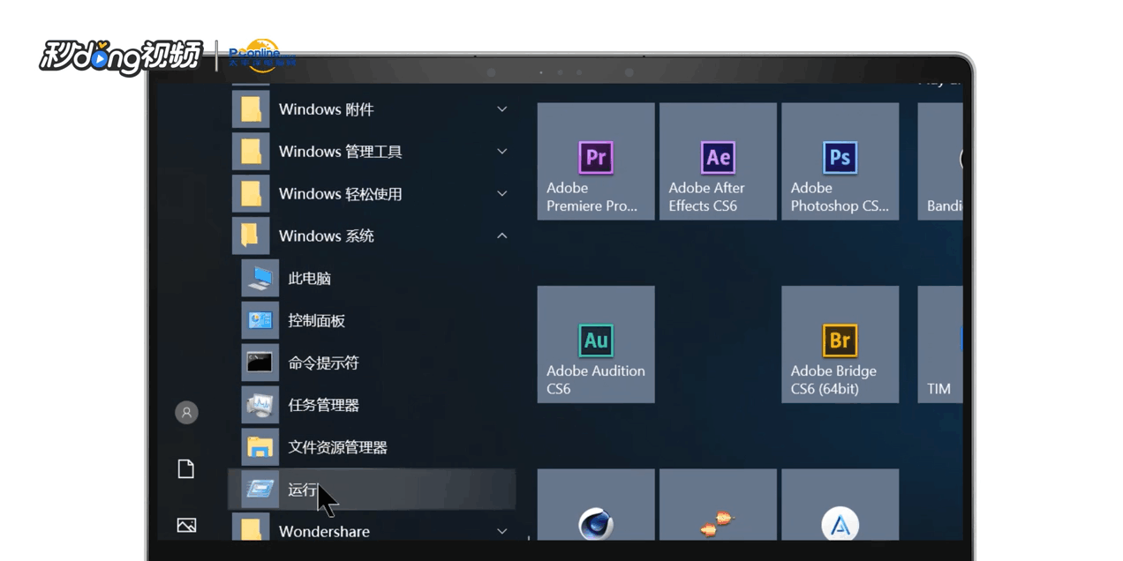Launch the Cinema 4D sphere icon tile
Image resolution: width=1123 pixels, height=561 pixels.
(596, 505)
